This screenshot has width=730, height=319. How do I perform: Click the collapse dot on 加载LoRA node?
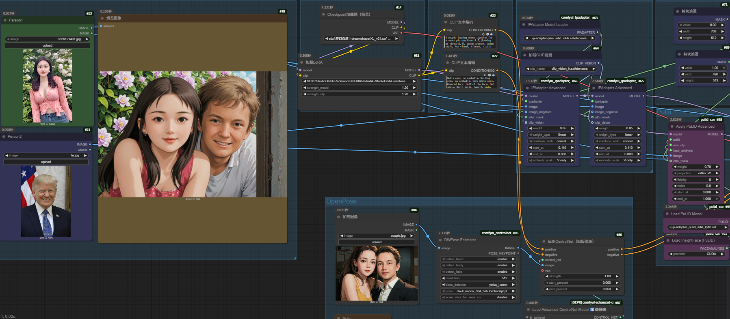click(x=301, y=62)
